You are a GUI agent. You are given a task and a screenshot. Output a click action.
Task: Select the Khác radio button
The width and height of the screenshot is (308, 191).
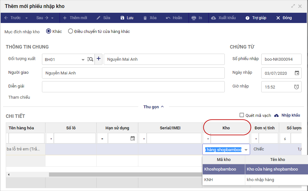[x=49, y=31]
